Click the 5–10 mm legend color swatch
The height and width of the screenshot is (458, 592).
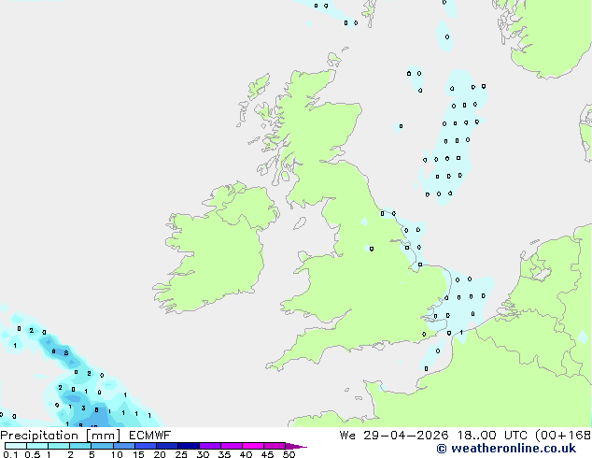coord(102,446)
